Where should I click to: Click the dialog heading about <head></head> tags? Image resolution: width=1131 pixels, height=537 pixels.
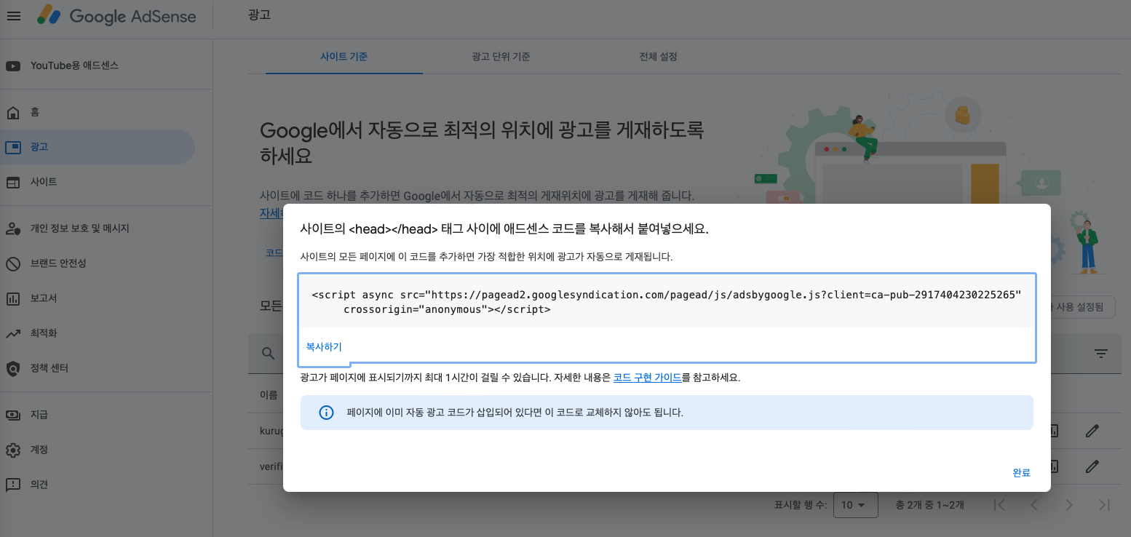[504, 228]
